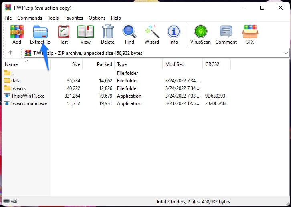Select the ThisIsWin11.exe file name
291x207 pixels.
tap(28, 96)
